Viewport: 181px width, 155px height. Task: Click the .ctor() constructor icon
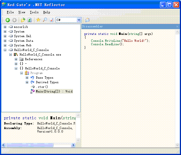tap(33, 87)
